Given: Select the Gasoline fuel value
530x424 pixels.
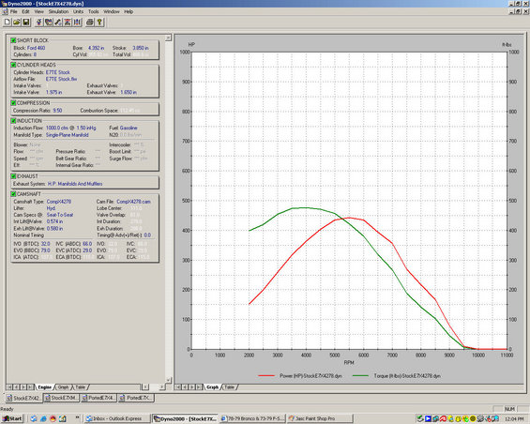Looking at the screenshot, I should click(129, 128).
